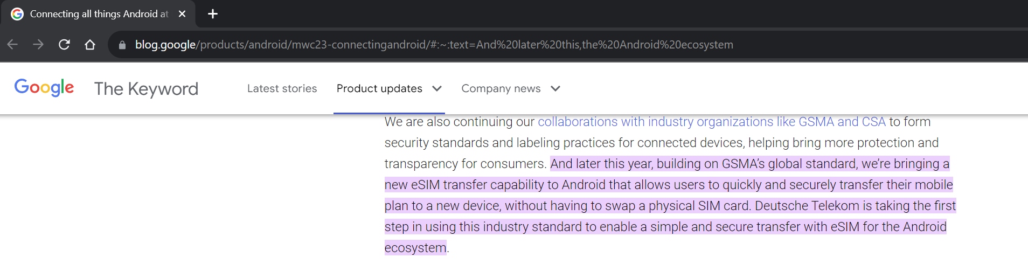Close the 'Connecting all things Android' tab
Image resolution: width=1028 pixels, height=264 pixels.
182,14
